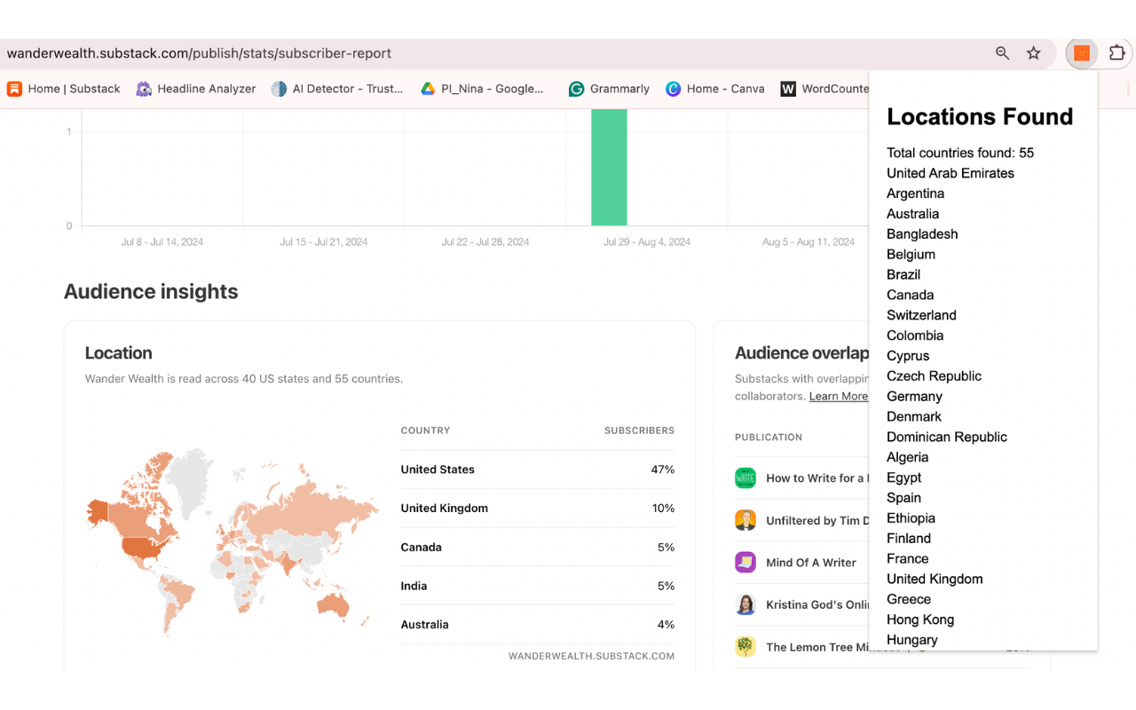Image resolution: width=1136 pixels, height=710 pixels.
Task: Select the United Kingdom row in country table
Action: click(537, 509)
